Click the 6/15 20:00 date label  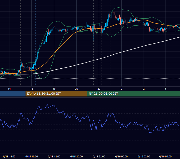(76, 156)
